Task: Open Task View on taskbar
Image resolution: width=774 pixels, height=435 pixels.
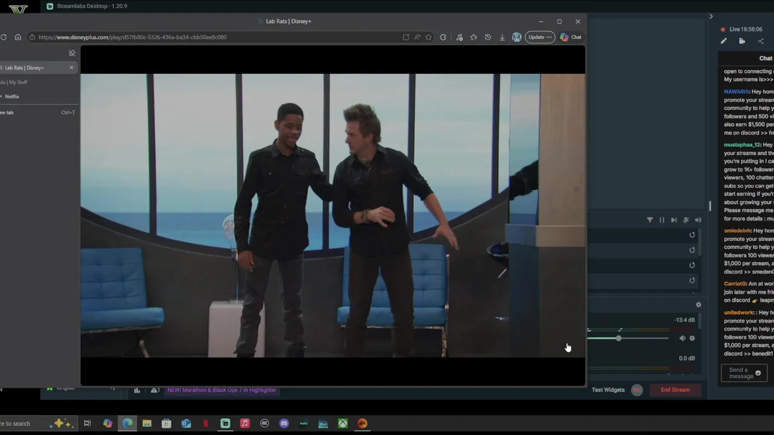Action: point(87,424)
